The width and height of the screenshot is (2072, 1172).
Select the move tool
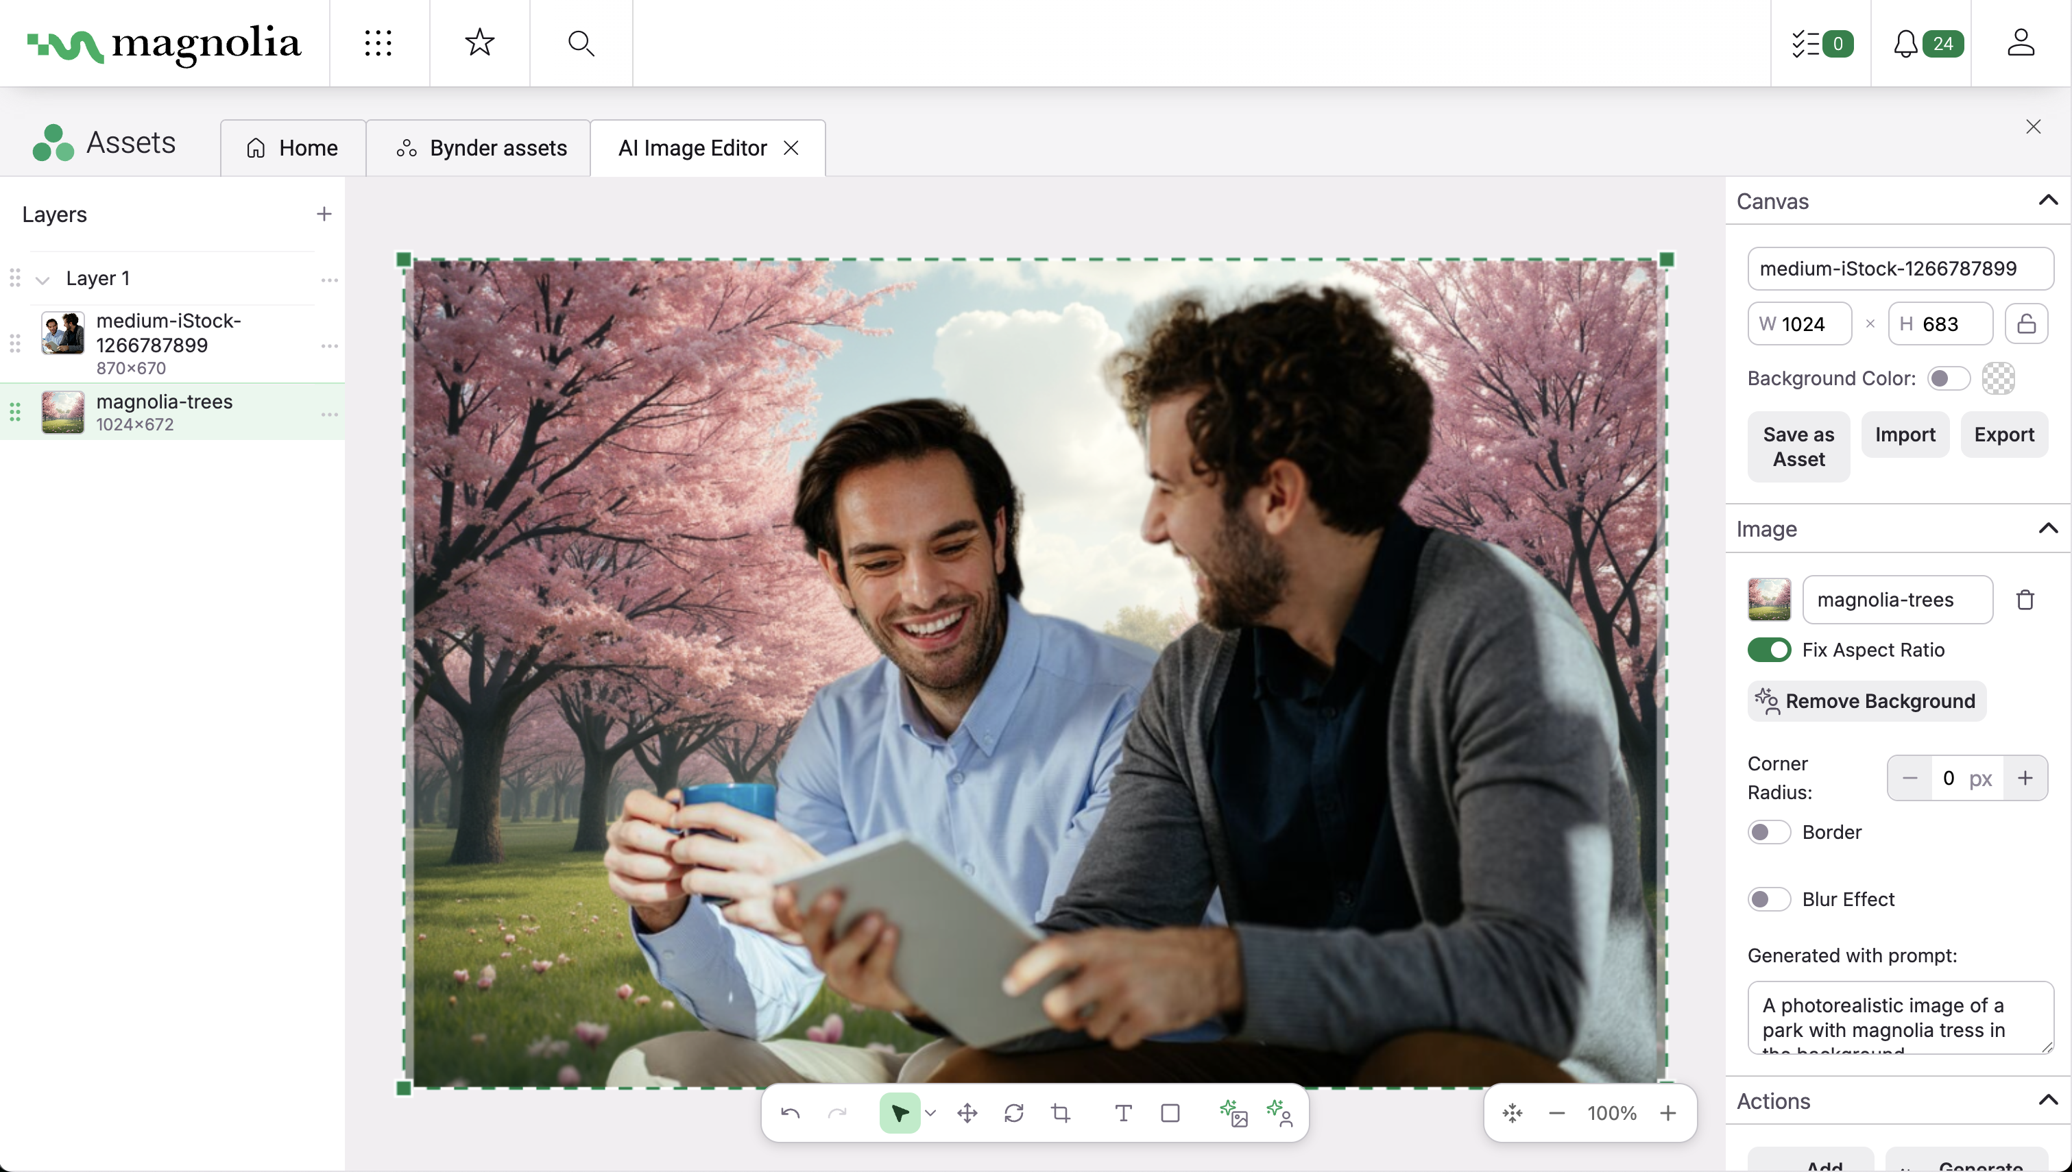point(967,1113)
